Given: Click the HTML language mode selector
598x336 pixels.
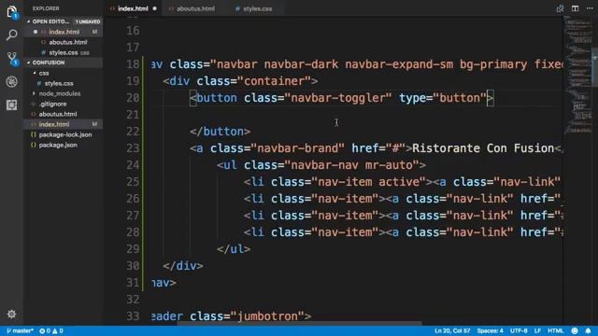Looking at the screenshot, I should pos(556,330).
